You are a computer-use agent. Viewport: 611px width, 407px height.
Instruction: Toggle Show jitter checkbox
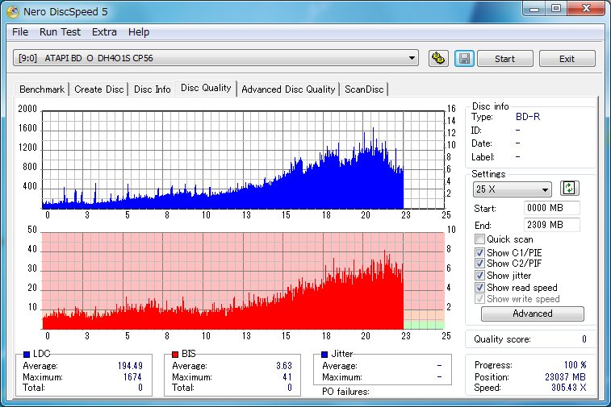point(479,276)
